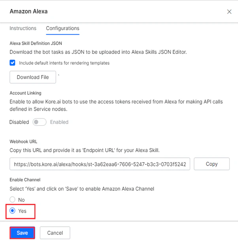Click the 'Account Linking' heading

25,93
